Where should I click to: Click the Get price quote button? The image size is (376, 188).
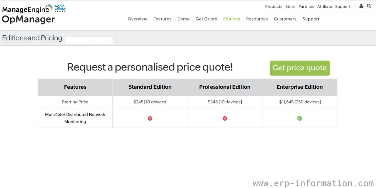(x=300, y=68)
